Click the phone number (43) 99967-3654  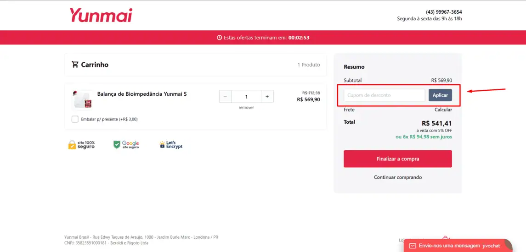pyautogui.click(x=444, y=12)
